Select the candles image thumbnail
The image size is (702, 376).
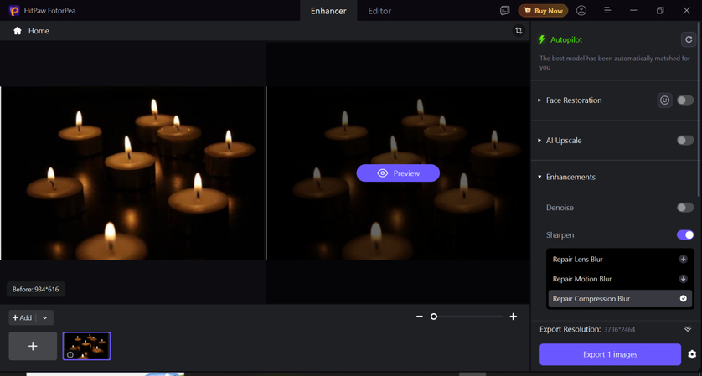click(x=87, y=346)
